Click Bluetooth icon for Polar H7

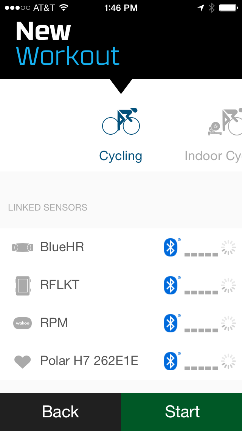point(171,361)
